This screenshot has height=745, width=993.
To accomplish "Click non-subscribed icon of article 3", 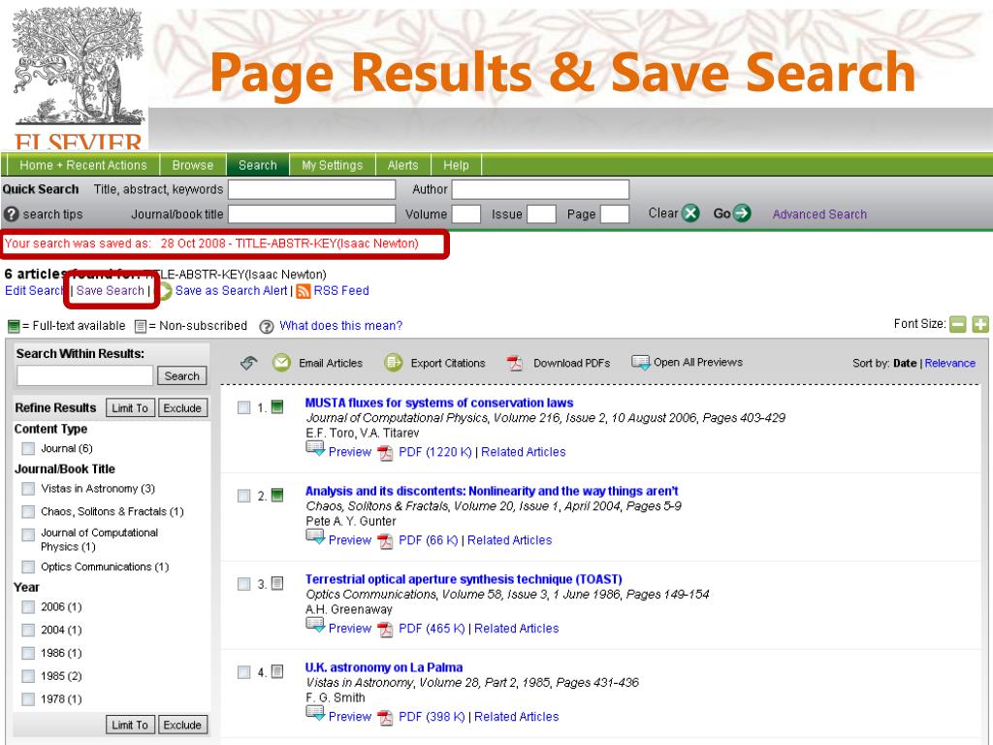I will click(277, 583).
